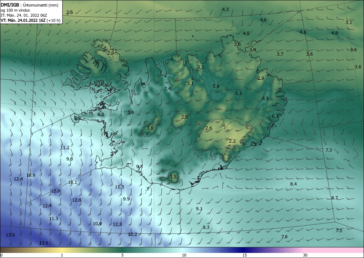The image size is (364, 258).
Task: Click the 4.8 value label
Action: [335, 33]
